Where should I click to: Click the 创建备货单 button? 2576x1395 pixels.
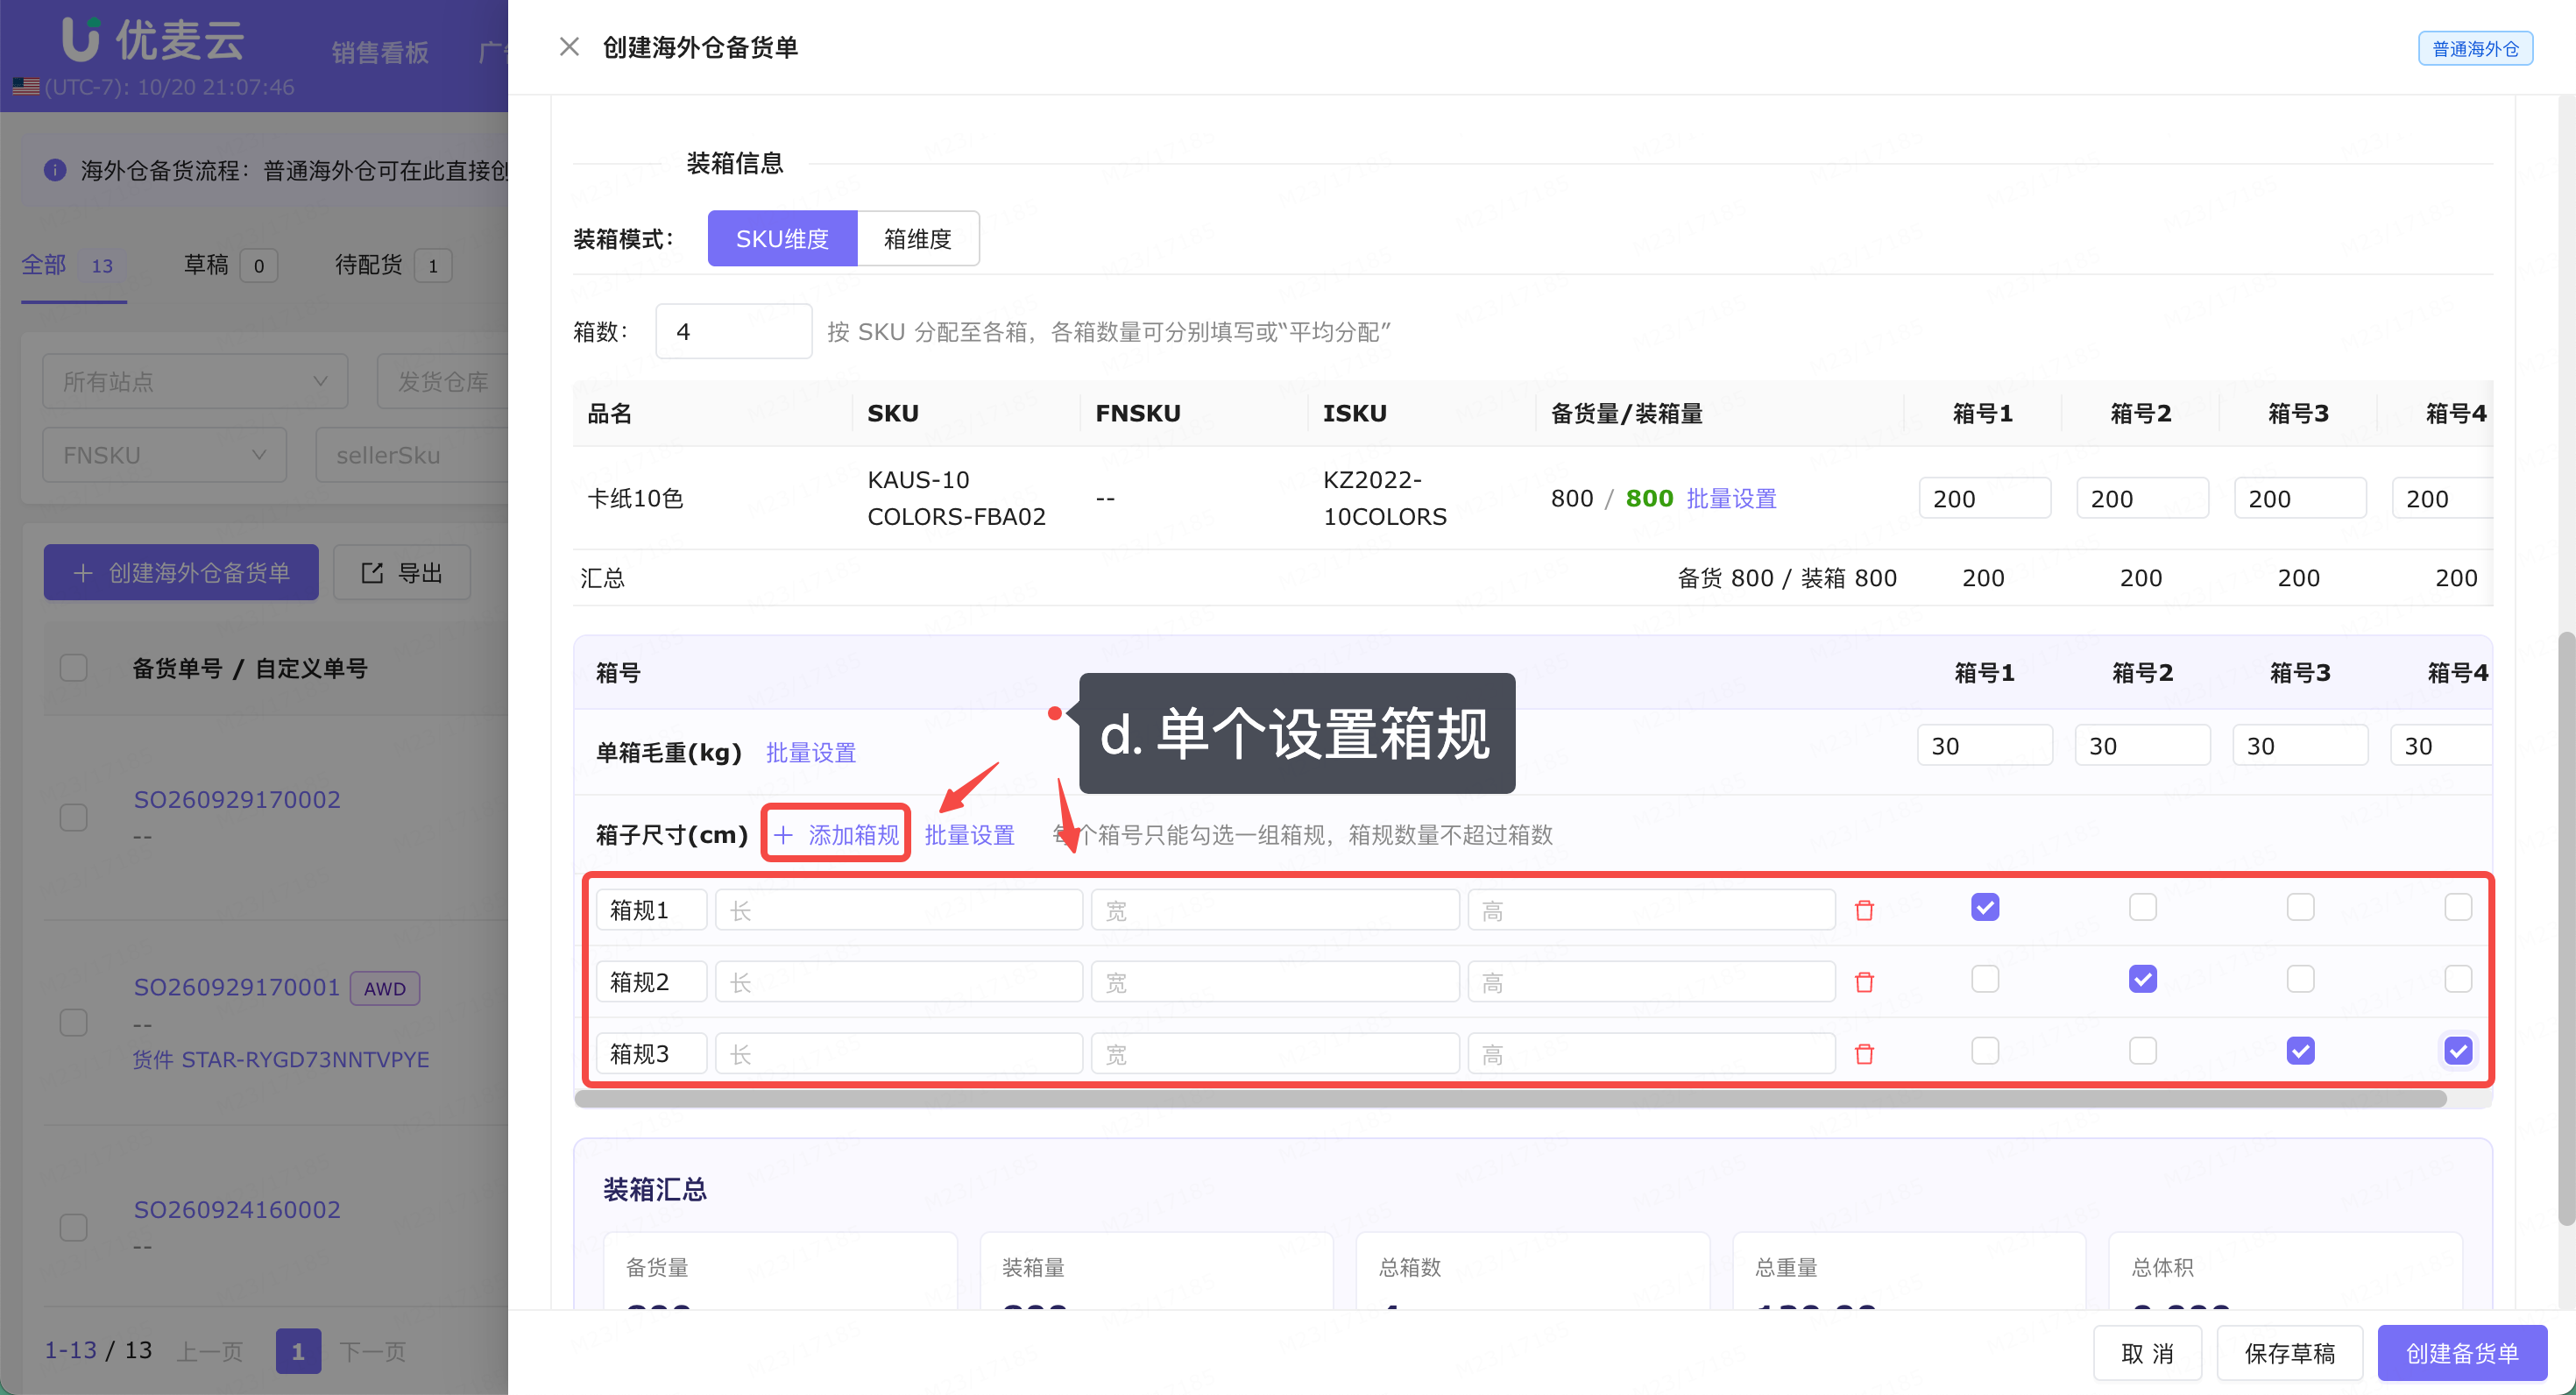click(2461, 1353)
